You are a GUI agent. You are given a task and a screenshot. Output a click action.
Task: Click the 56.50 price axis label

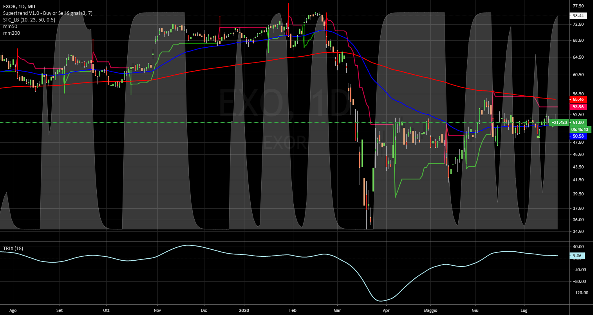578,94
